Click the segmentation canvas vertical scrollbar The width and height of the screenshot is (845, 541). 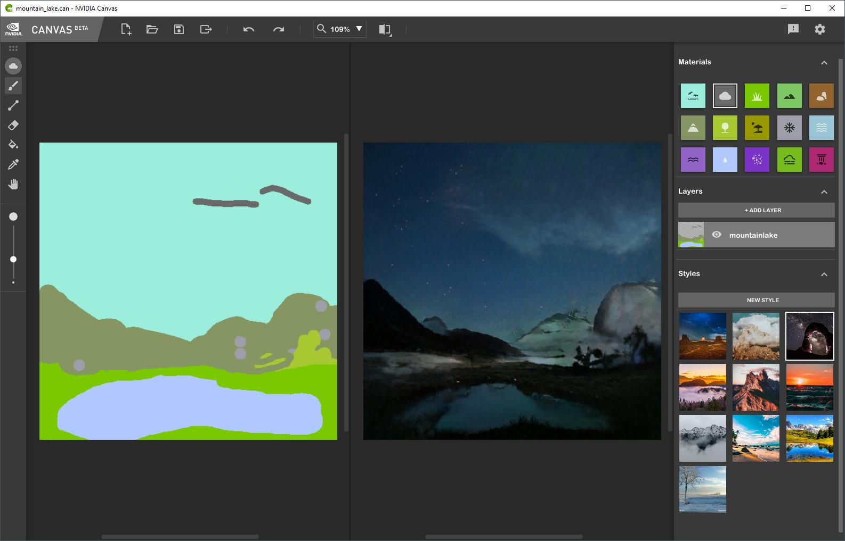(x=346, y=282)
